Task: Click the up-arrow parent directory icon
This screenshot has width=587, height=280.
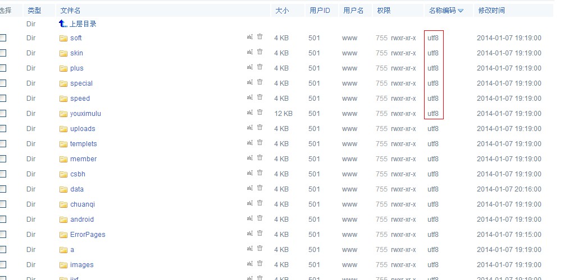Action: point(63,24)
